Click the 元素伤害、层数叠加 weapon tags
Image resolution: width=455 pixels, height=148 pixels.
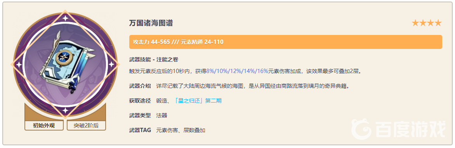(181, 130)
